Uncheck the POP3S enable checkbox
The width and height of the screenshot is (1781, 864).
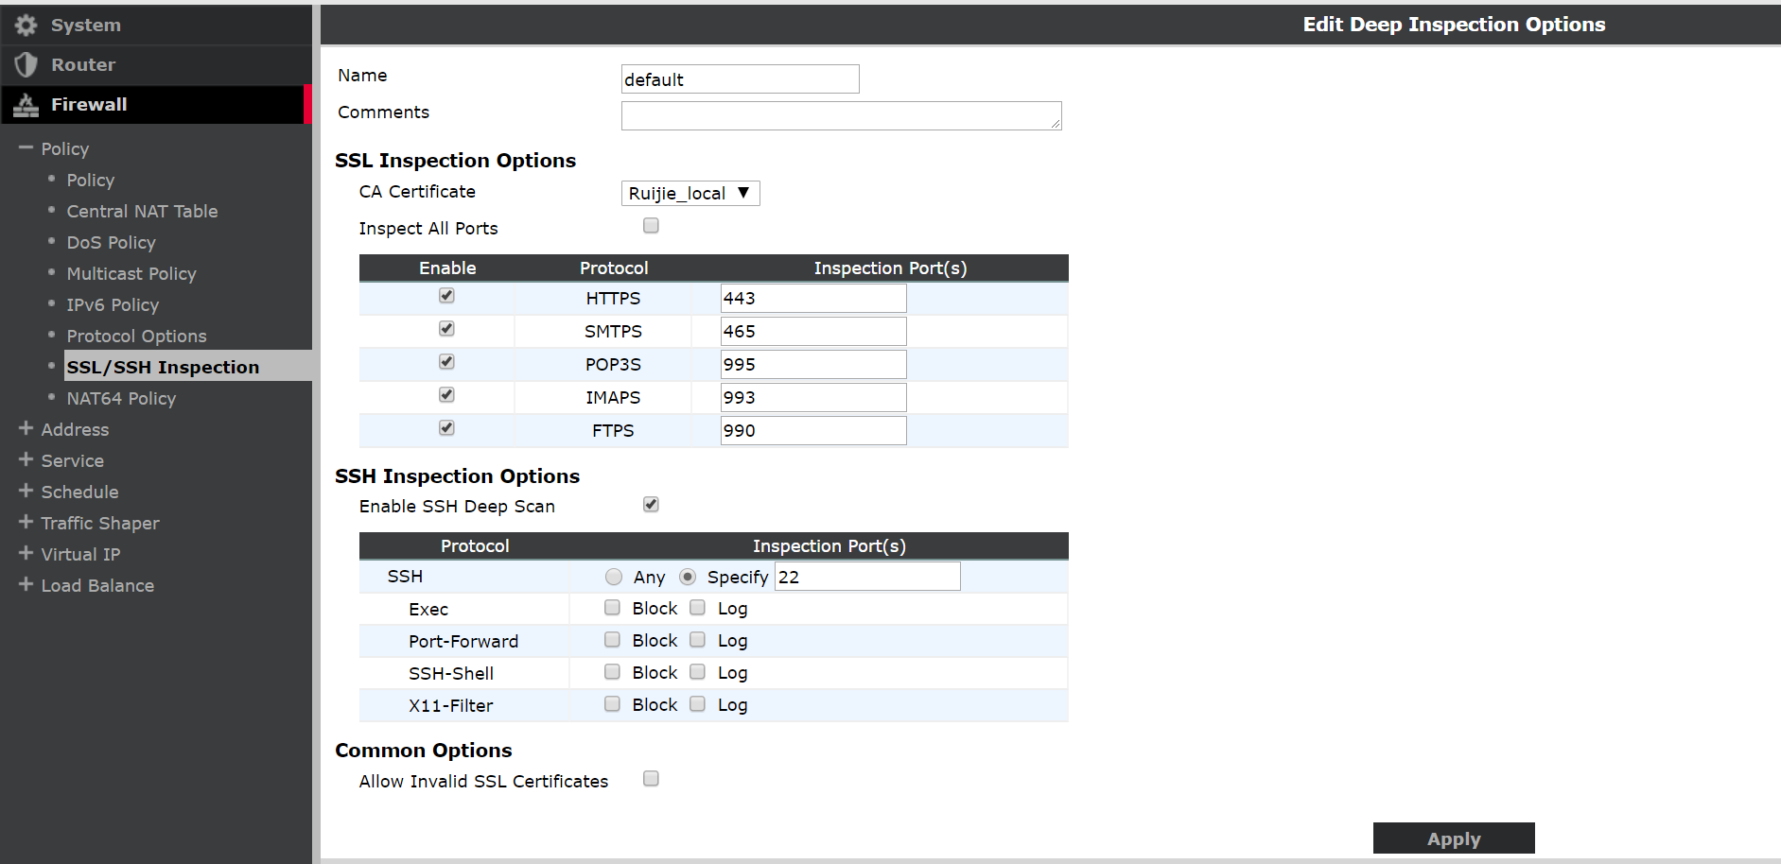[446, 361]
